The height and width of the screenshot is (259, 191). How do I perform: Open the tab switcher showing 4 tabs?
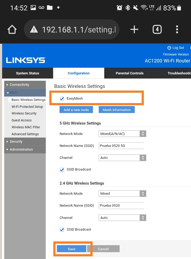click(x=157, y=29)
